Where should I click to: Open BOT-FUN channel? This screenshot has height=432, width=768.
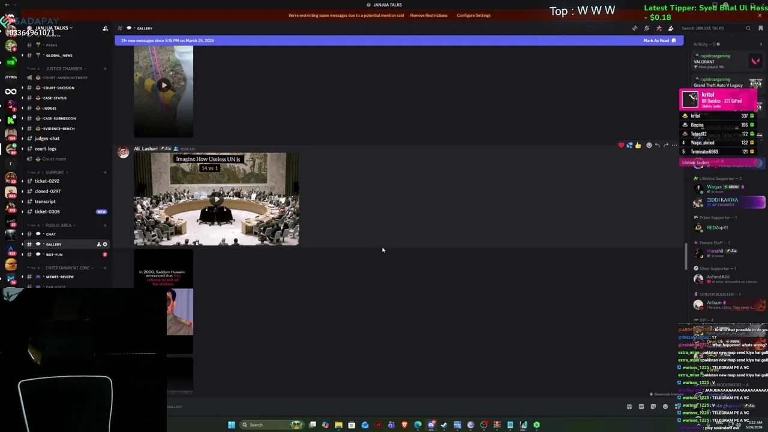click(66, 254)
